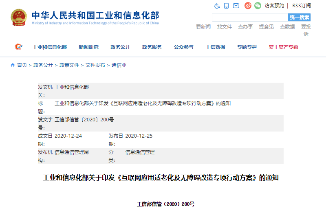Click the 统一搜索 search button
This screenshot has height=215, width=326.
(x=300, y=18)
